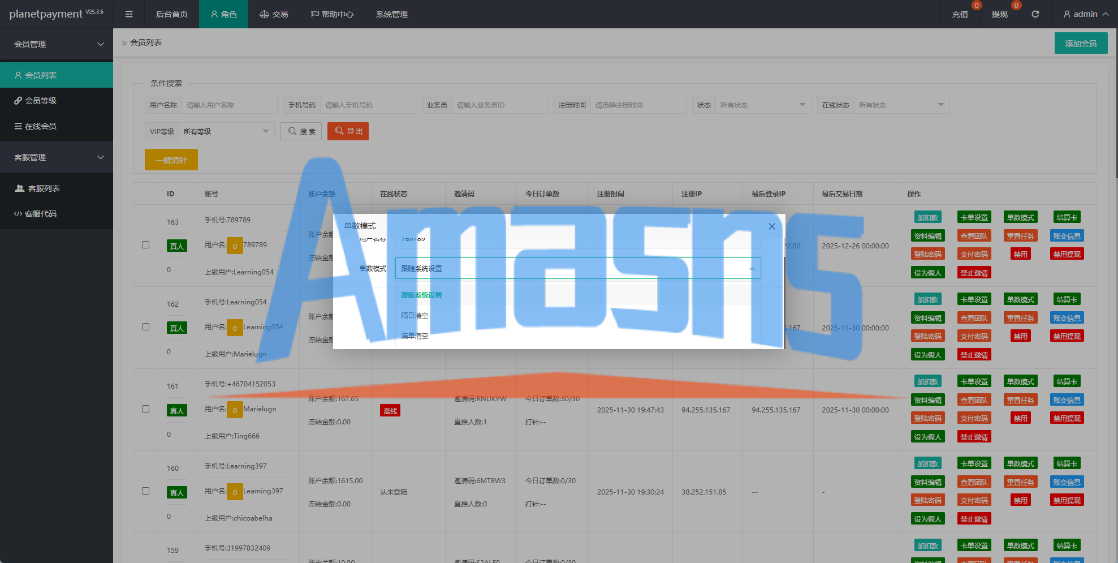Click 查看团队 for member 160
The height and width of the screenshot is (563, 1118).
pyautogui.click(x=974, y=483)
